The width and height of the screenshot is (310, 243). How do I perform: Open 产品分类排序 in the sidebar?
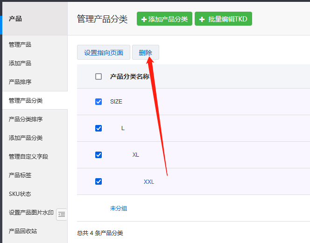point(26,119)
